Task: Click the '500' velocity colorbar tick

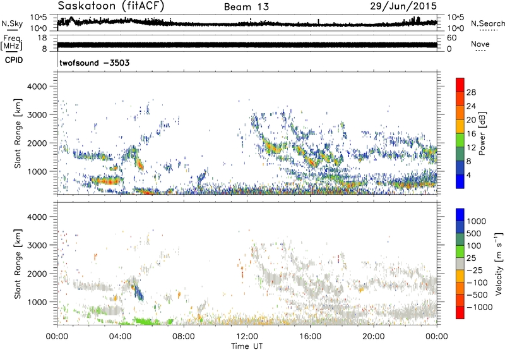Action: point(474,233)
